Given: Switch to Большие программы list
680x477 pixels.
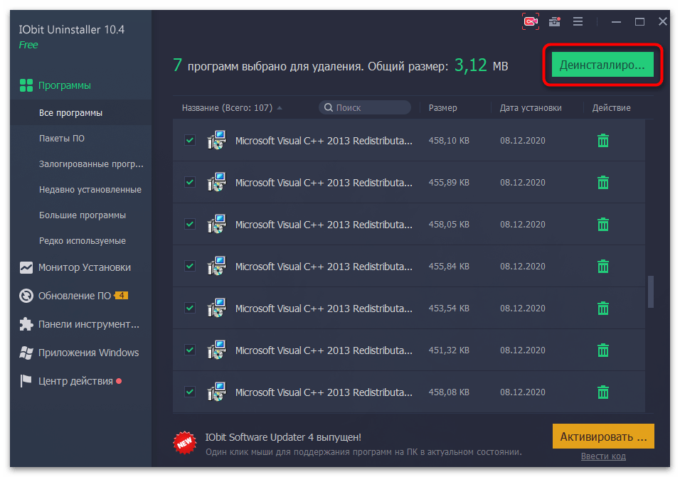Looking at the screenshot, I should coord(83,215).
